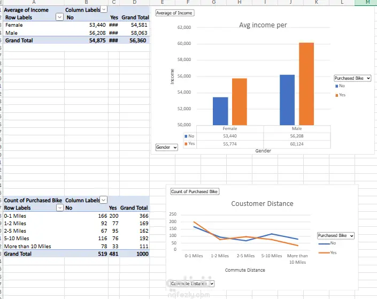377x299 pixels.
Task: Select the Avg income per chart title
Action: tap(263, 25)
